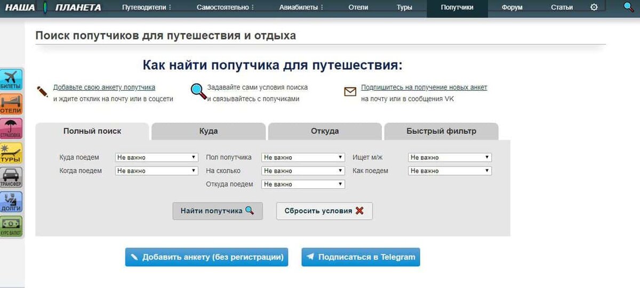Click the Найти попутчика button
Image resolution: width=640 pixels, height=288 pixels.
pyautogui.click(x=218, y=211)
